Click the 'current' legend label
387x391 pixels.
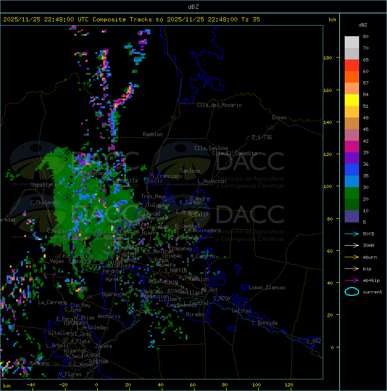pyautogui.click(x=373, y=292)
